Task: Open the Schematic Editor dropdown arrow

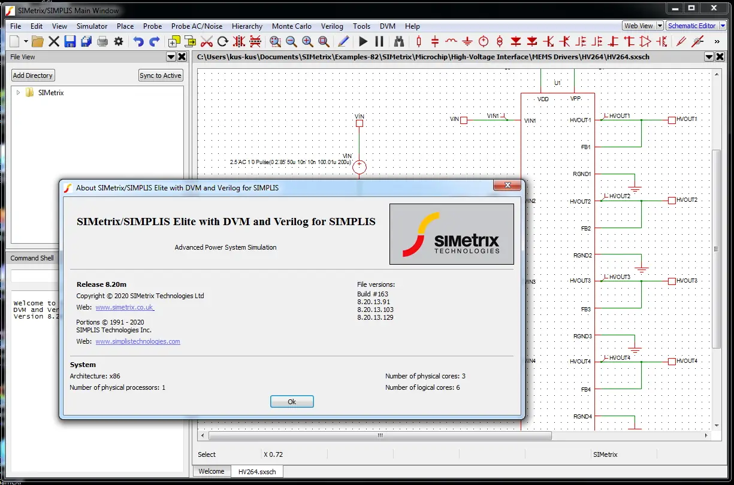Action: coord(722,26)
